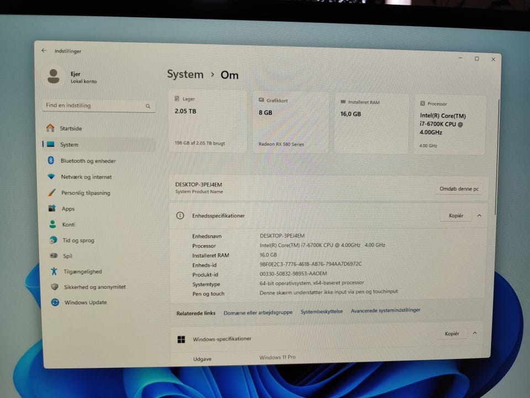Screen dimensions: 530x398
Task: Click the Installeret RAM card icon
Action: (343, 102)
